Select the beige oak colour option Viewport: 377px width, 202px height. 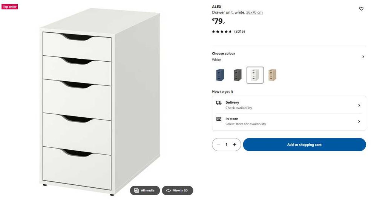coord(272,75)
